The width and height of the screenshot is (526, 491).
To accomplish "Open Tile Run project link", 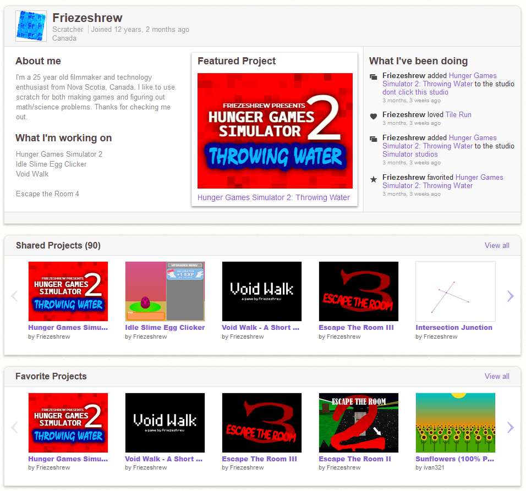I will pos(458,114).
